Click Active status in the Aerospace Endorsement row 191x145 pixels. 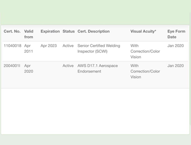tap(68, 66)
